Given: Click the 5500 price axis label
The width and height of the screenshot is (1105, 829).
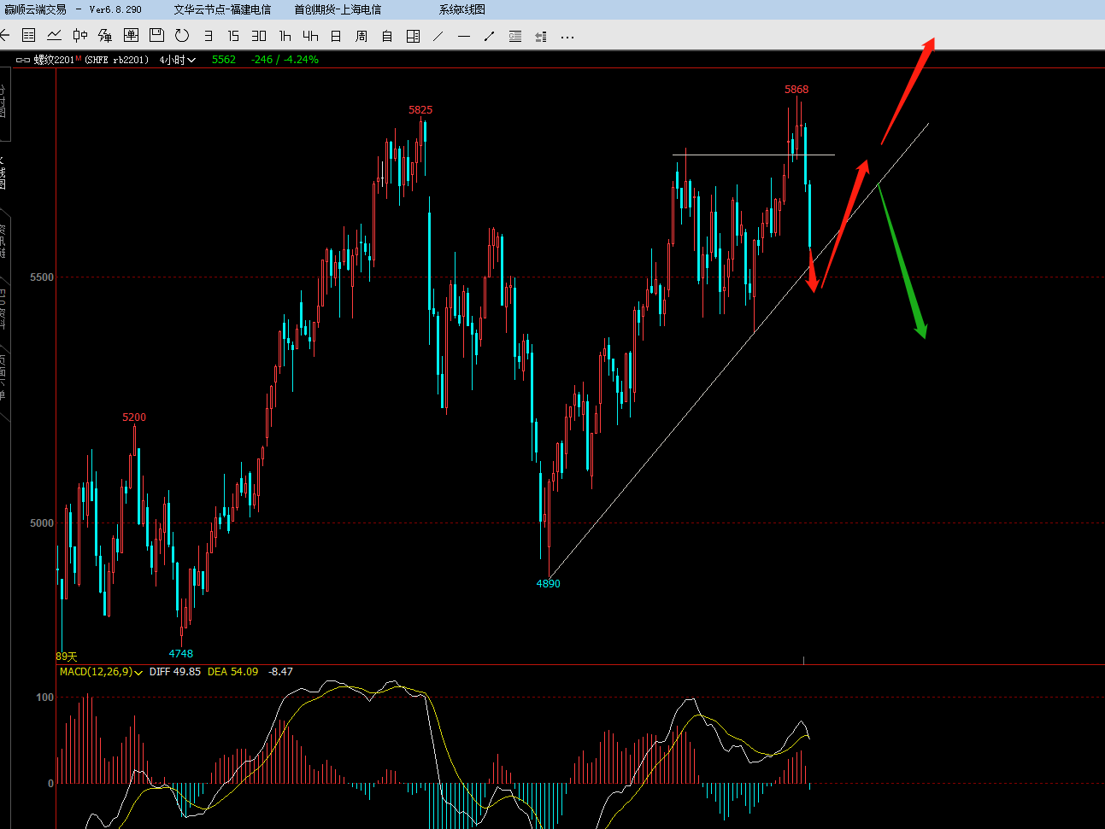Looking at the screenshot, I should (41, 277).
